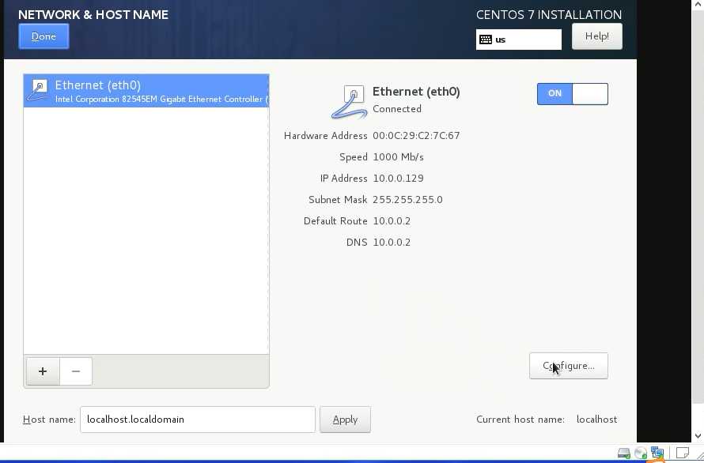Click the large Ethernet cable icon
This screenshot has height=463, width=704.
pos(350,102)
